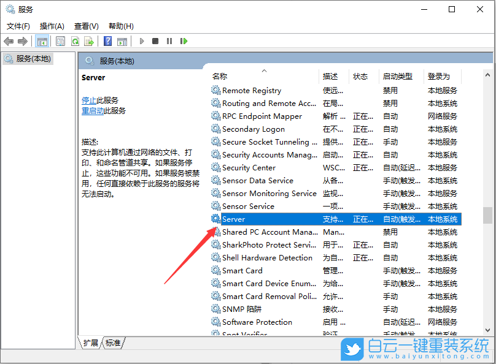Screen dimensions: 496x364
Task: Pause the service using the pause icon
Action: [x=169, y=41]
